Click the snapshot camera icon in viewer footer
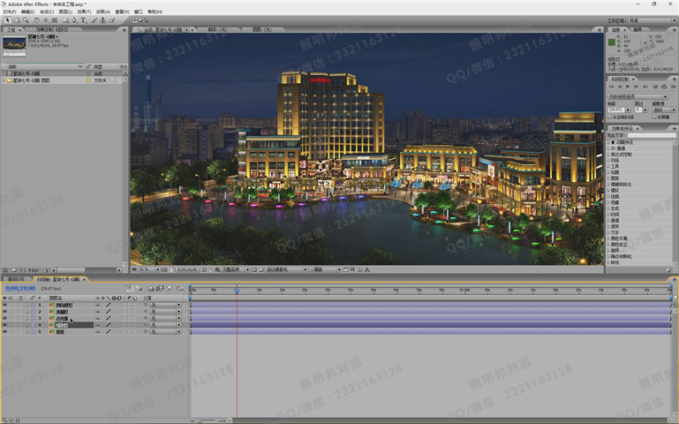The height and width of the screenshot is (424, 679). point(203,269)
